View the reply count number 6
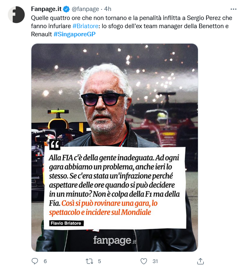This screenshot has width=244, height=270. click(45, 261)
